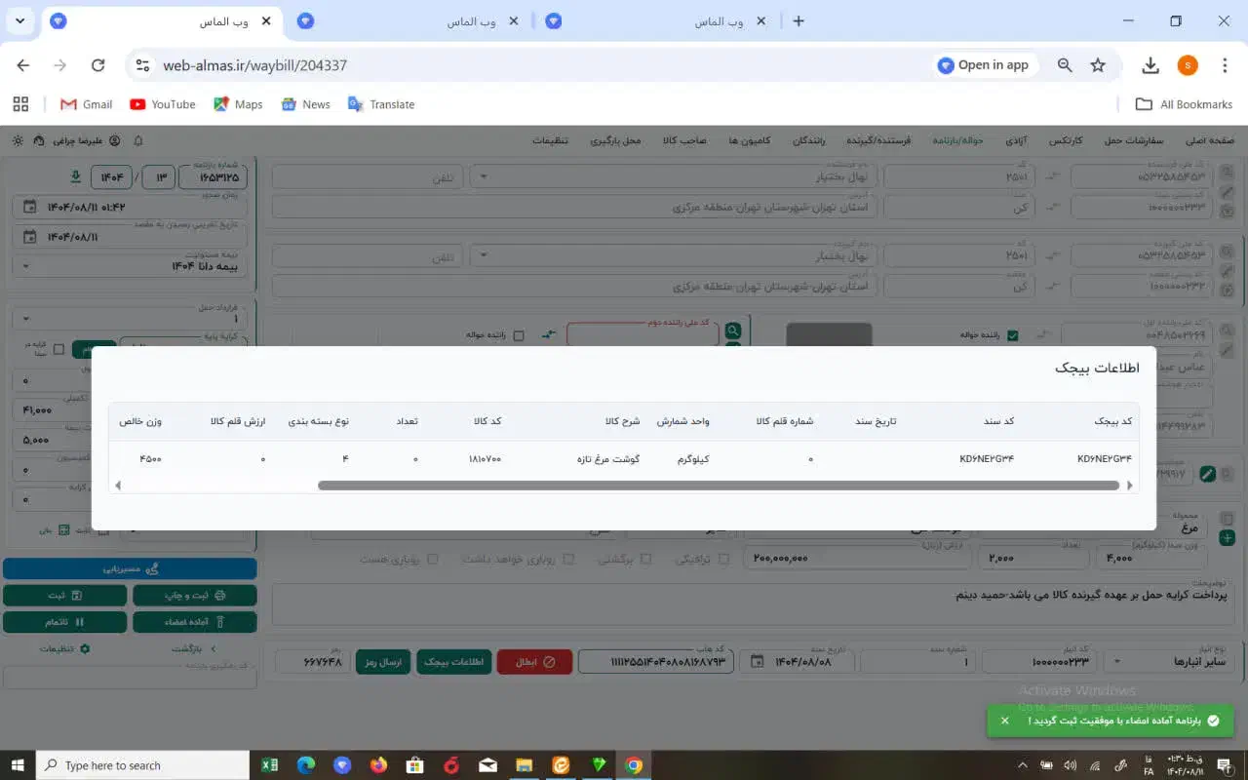Click the ناتمام button
Image resolution: width=1248 pixels, height=780 pixels.
(65, 622)
